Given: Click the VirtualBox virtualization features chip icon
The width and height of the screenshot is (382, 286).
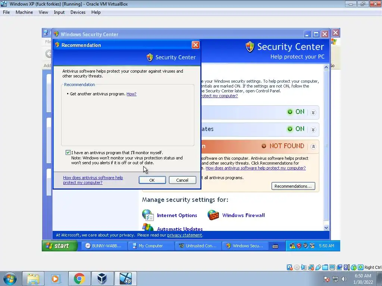Looking at the screenshot, I should click(x=347, y=267).
